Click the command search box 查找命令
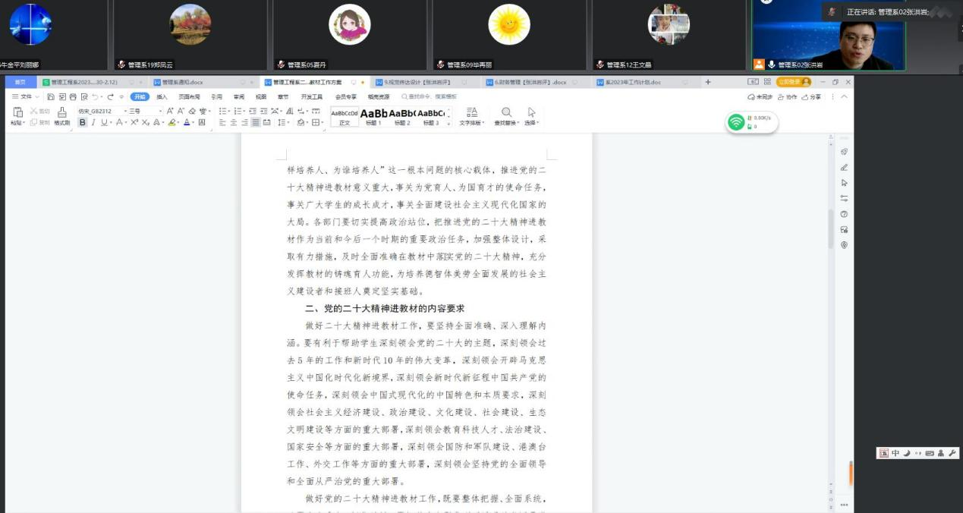 [x=433, y=96]
